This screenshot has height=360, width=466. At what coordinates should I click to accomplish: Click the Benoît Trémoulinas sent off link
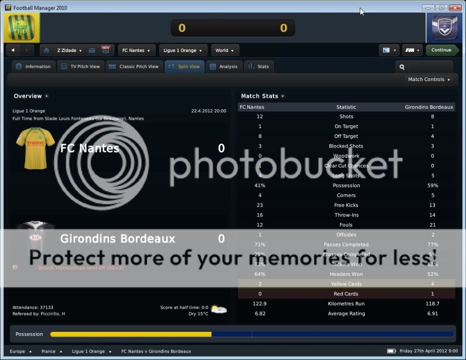[81, 268]
